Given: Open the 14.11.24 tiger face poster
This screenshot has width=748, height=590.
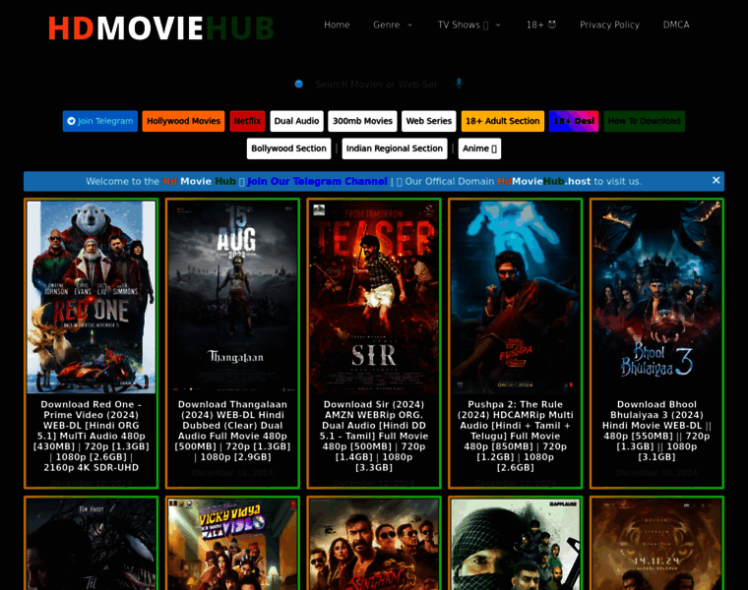Looking at the screenshot, I should 656,544.
